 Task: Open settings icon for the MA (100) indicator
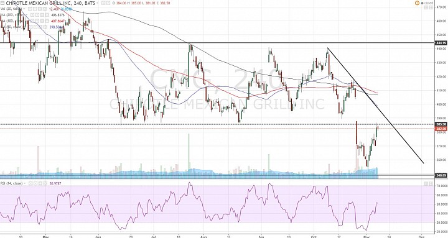37,21
